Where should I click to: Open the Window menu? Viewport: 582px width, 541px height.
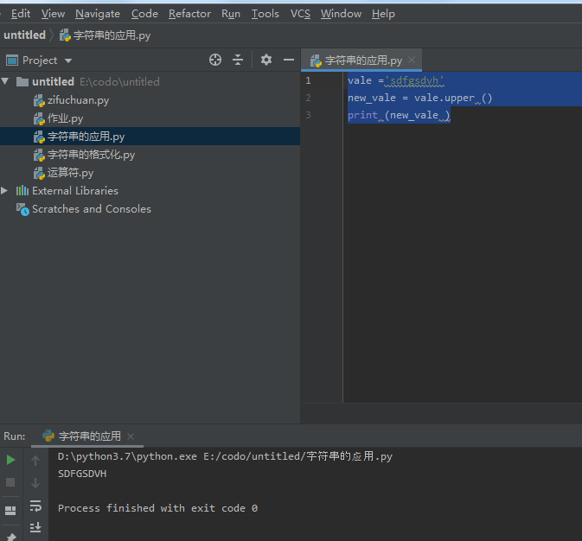pyautogui.click(x=341, y=14)
